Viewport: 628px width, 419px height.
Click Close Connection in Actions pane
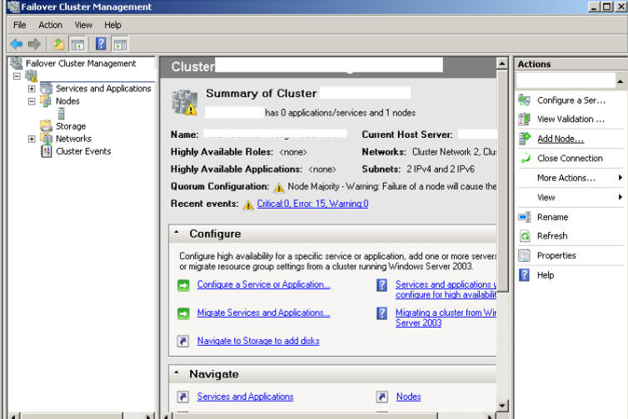[x=570, y=158]
